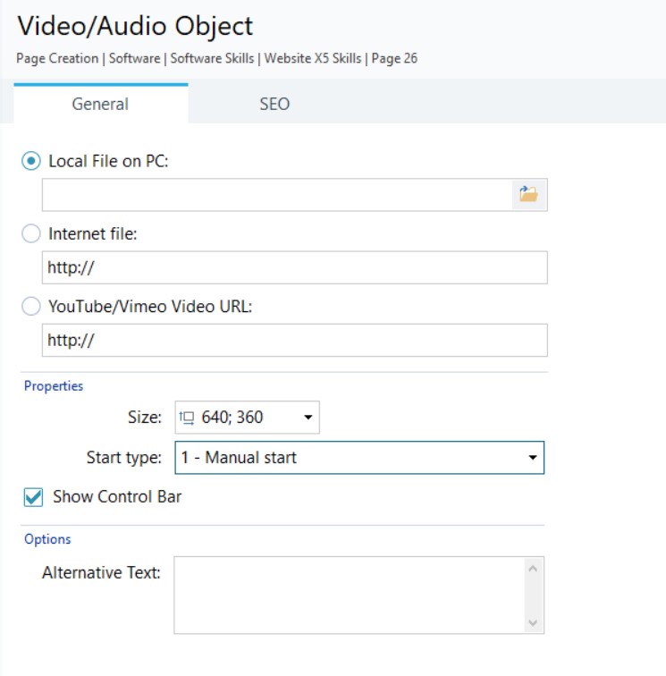Click the Page Creation breadcrumb text
The width and height of the screenshot is (666, 676).
coord(57,58)
